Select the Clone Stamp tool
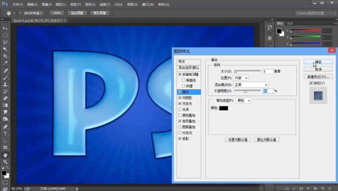Image resolution: width=338 pixels, height=191 pixels. (x=5, y=84)
